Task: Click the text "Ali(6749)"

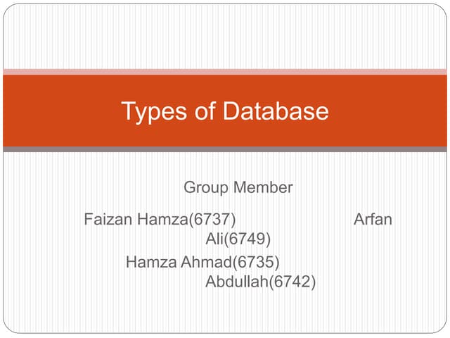Action: [238, 239]
